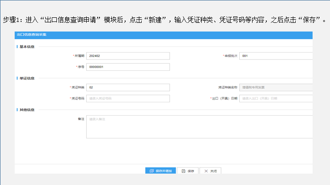Click the 序号 label
Viewport: 330px width, 185px height.
[81, 67]
